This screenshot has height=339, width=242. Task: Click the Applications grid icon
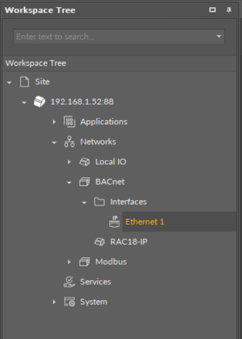[x=70, y=122]
